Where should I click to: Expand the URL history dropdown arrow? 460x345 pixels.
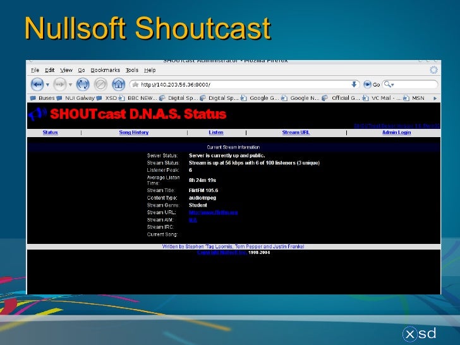[354, 85]
